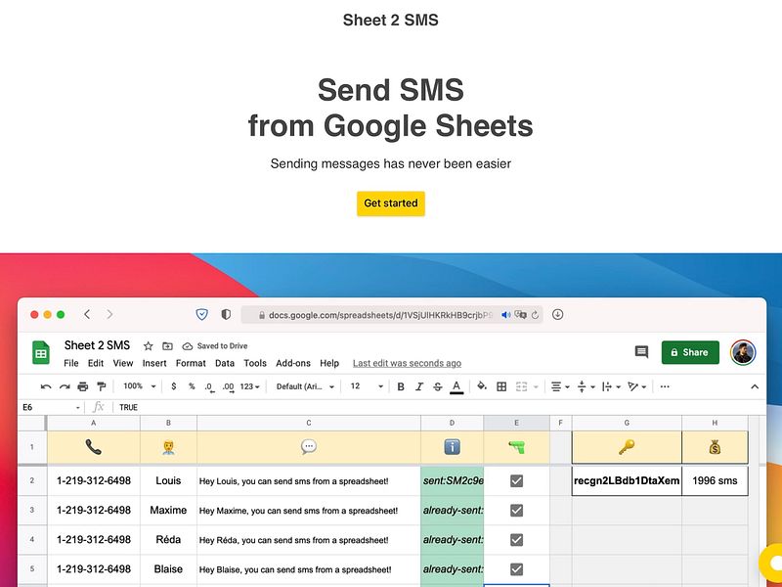Star the Sheet 2 SMS document
Viewport: 782px width, 587px height.
click(149, 346)
